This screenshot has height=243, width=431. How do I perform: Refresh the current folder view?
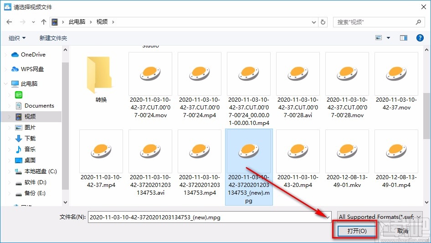point(323,22)
